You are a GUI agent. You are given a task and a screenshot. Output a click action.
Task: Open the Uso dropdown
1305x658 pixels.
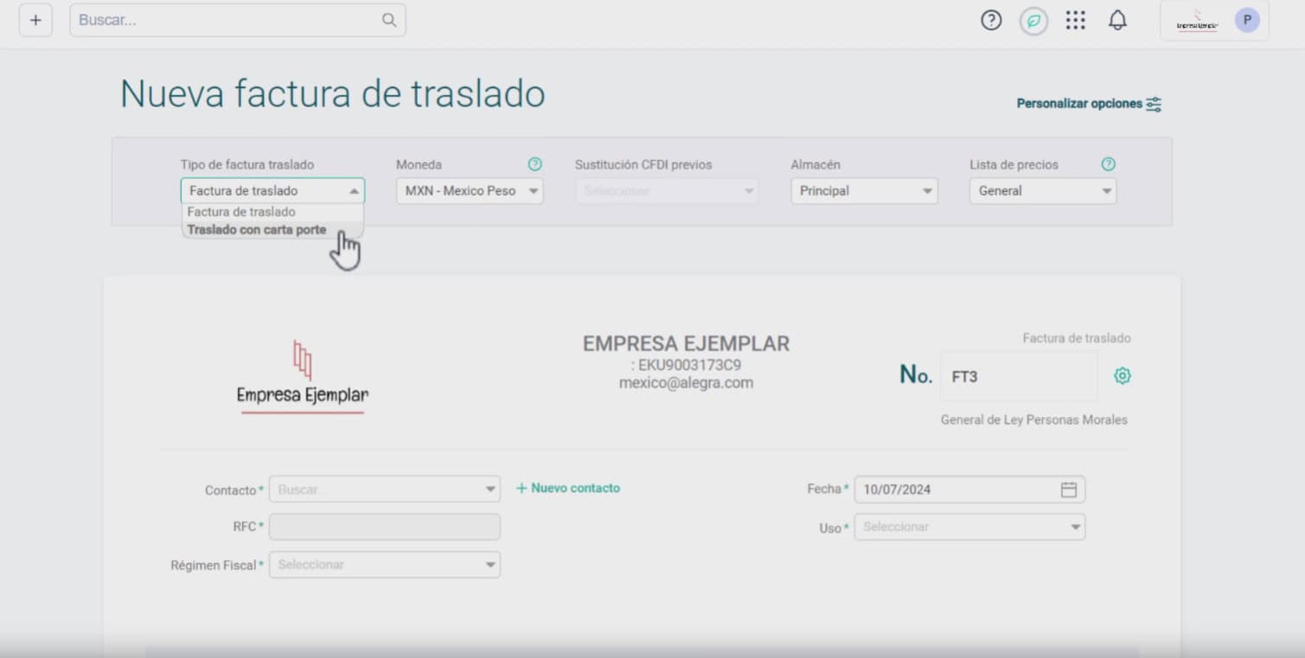(x=969, y=527)
